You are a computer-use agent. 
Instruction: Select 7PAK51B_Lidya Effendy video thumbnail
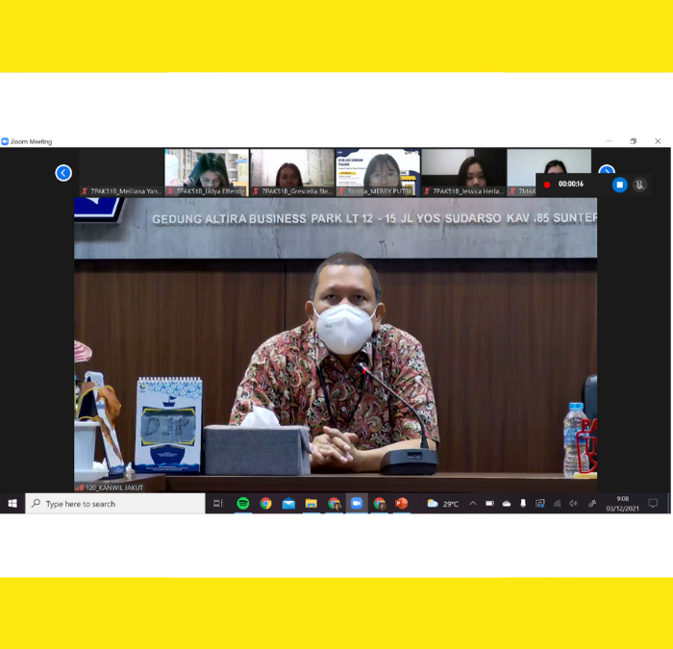tap(207, 172)
